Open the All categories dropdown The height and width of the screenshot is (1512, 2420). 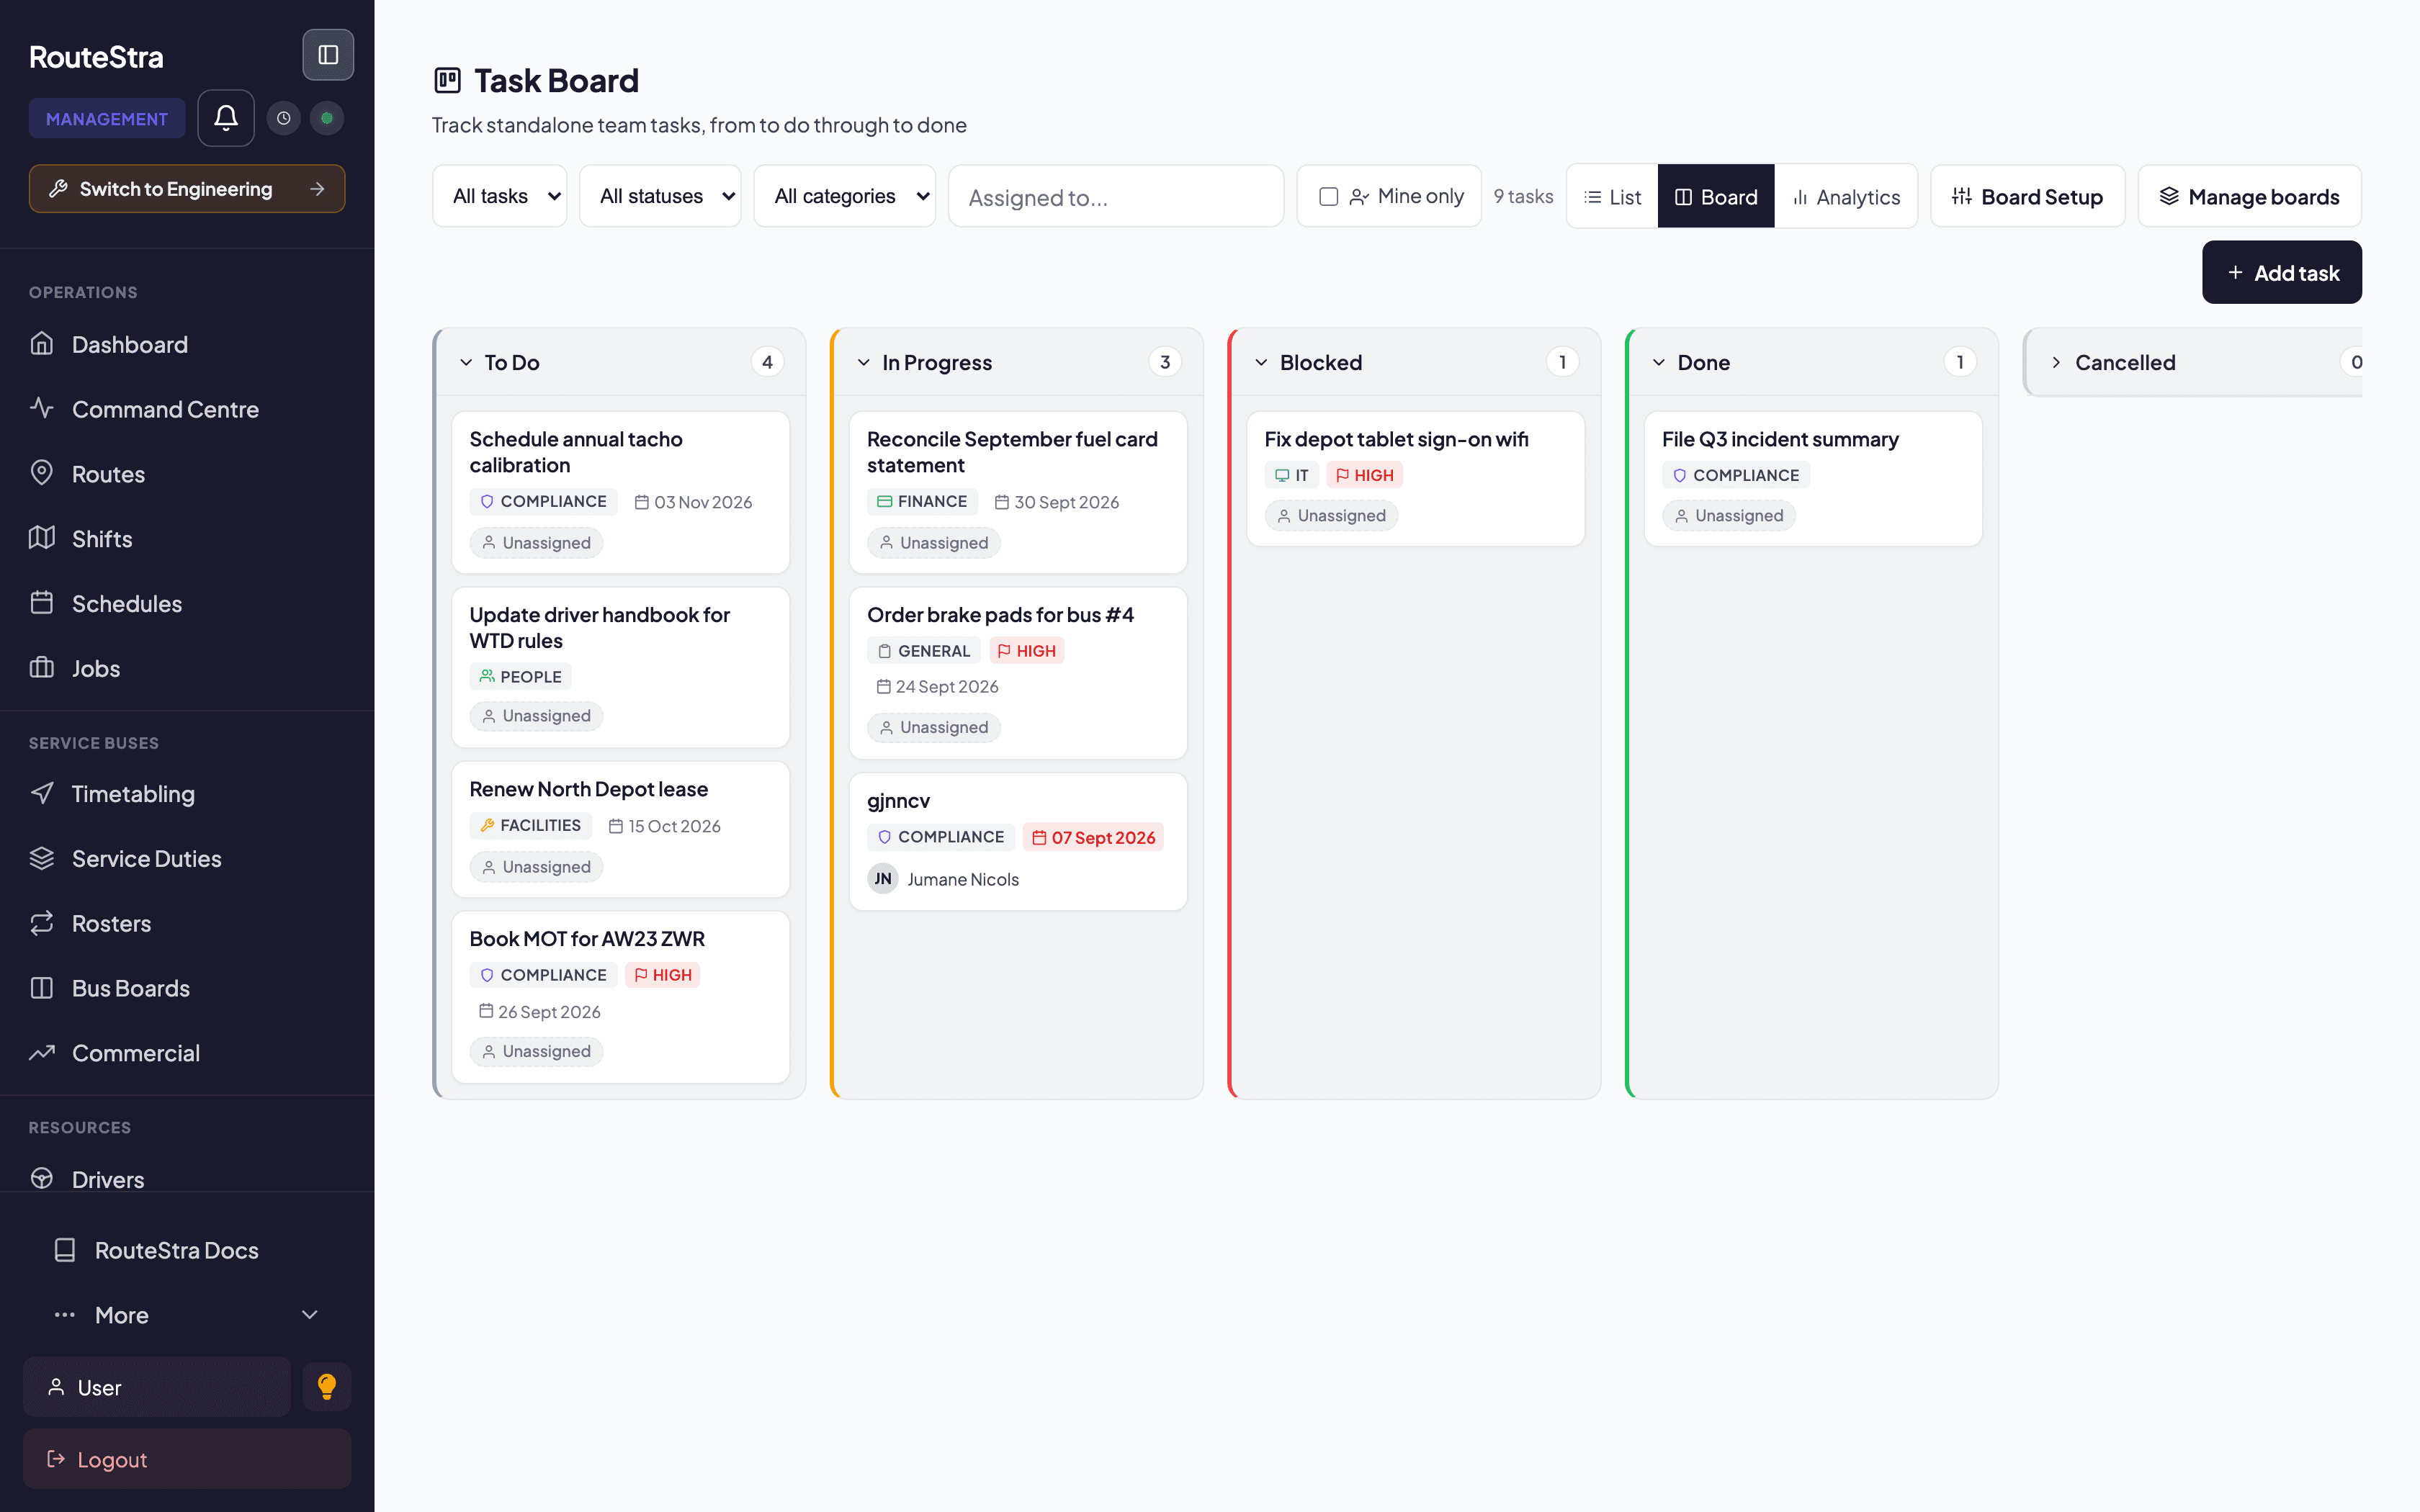(x=844, y=196)
